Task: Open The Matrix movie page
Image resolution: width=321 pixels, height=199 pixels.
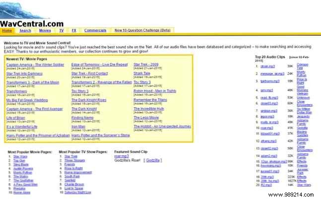Action: 21,177
